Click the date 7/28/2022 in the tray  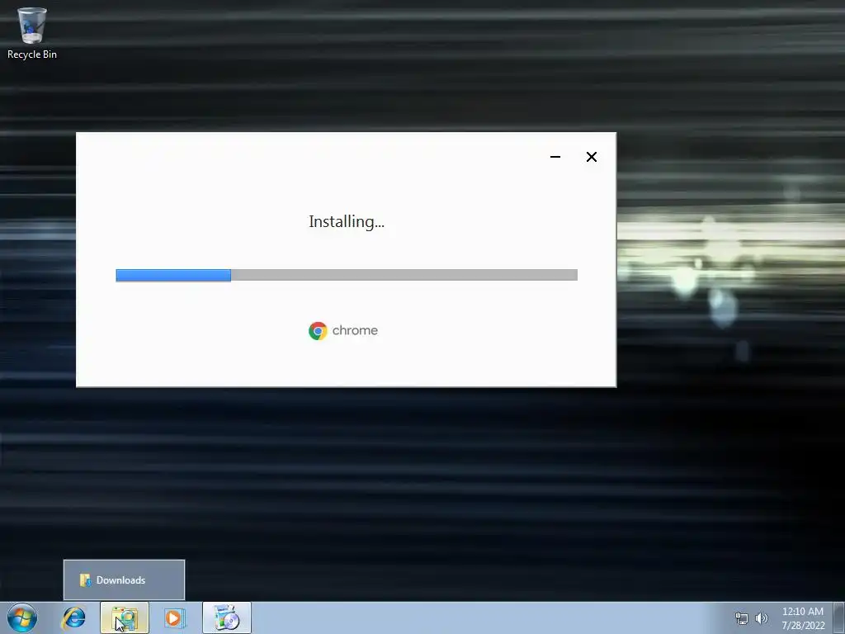(x=803, y=626)
